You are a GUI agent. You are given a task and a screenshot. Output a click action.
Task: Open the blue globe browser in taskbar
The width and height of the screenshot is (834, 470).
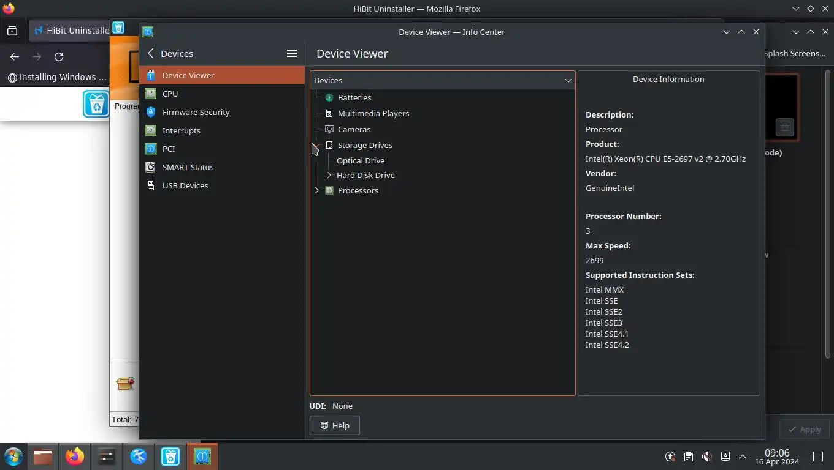139,457
